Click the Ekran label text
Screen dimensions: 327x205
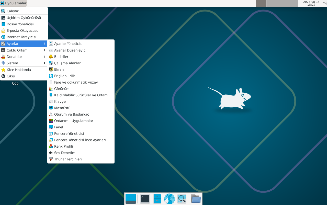59,69
